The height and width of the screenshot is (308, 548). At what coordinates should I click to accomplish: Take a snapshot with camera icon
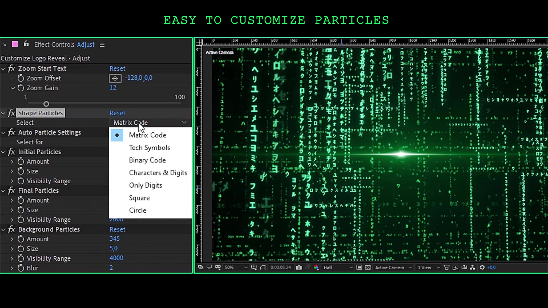coord(299,268)
